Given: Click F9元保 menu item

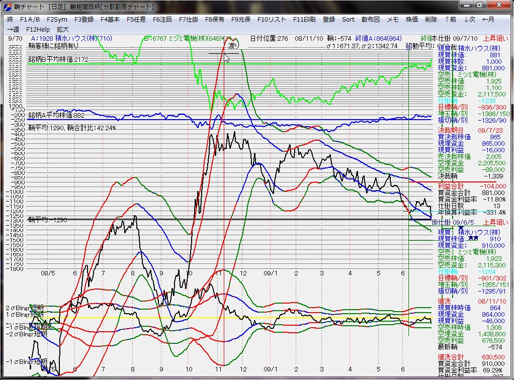Looking at the screenshot, I should tap(241, 19).
